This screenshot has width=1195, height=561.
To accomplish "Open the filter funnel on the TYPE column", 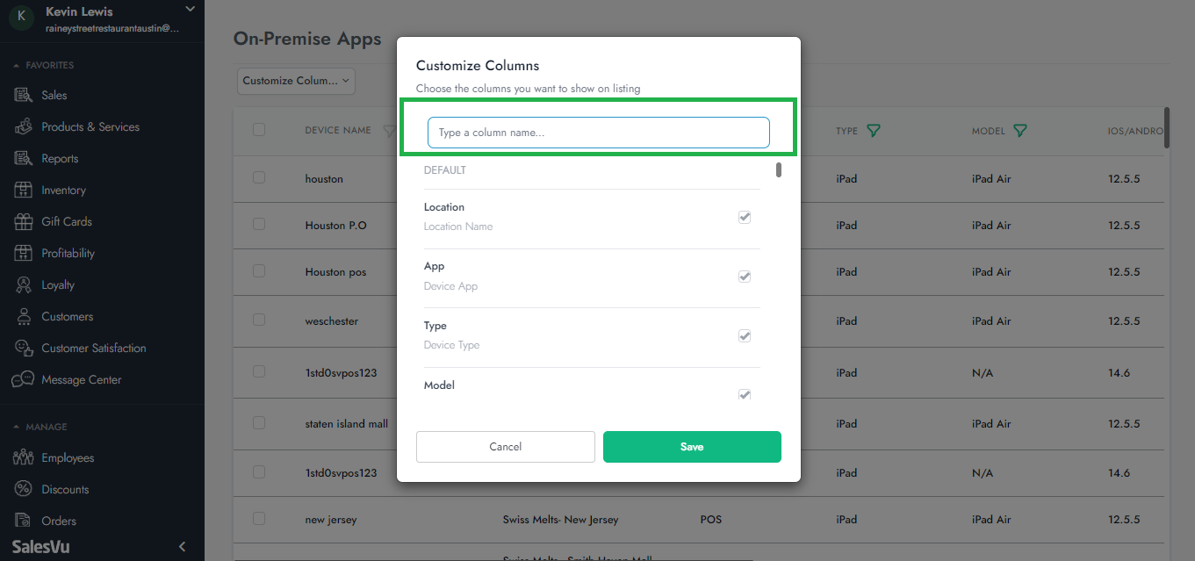I will pos(873,130).
